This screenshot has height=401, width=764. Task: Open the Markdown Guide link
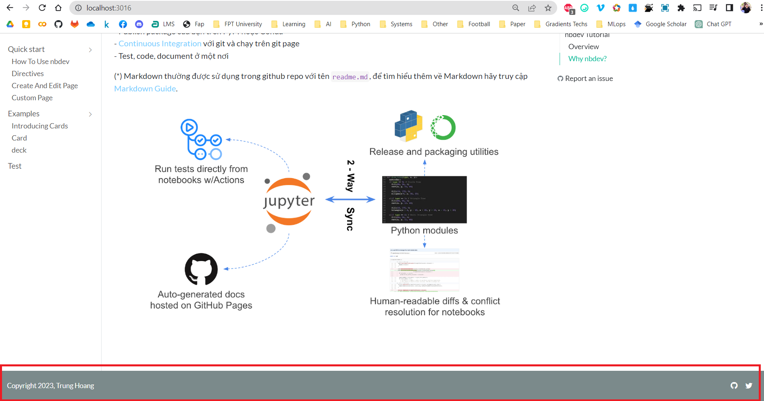click(145, 89)
